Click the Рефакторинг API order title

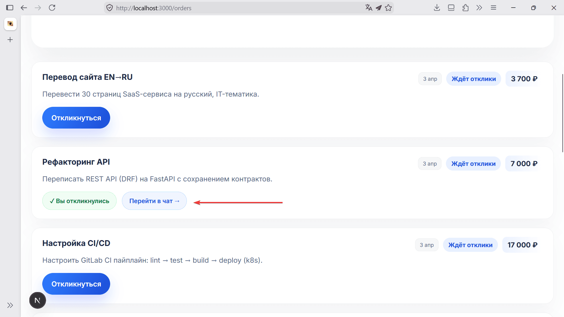coord(76,162)
